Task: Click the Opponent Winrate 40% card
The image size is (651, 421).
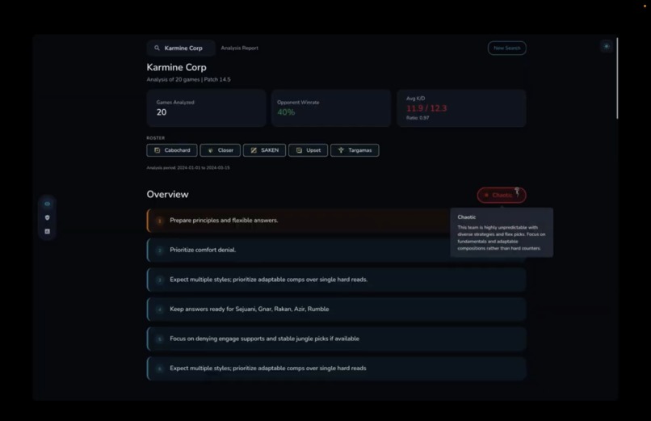Action: tap(331, 108)
